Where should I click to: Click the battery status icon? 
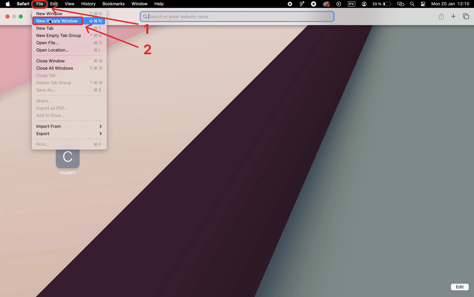point(387,4)
